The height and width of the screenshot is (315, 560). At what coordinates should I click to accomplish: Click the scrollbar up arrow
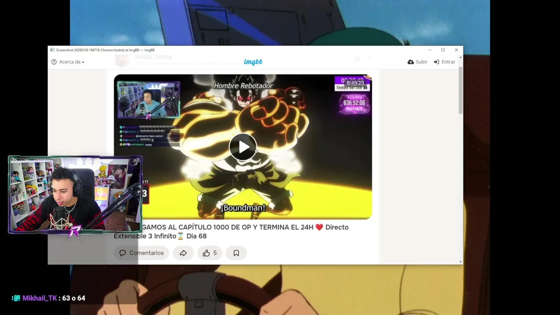coord(460,58)
